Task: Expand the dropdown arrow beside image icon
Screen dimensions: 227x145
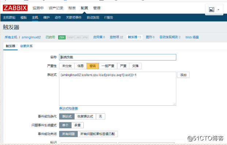Action: point(218,10)
